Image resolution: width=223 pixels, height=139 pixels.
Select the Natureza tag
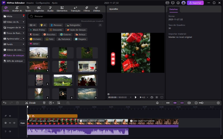tap(64, 39)
